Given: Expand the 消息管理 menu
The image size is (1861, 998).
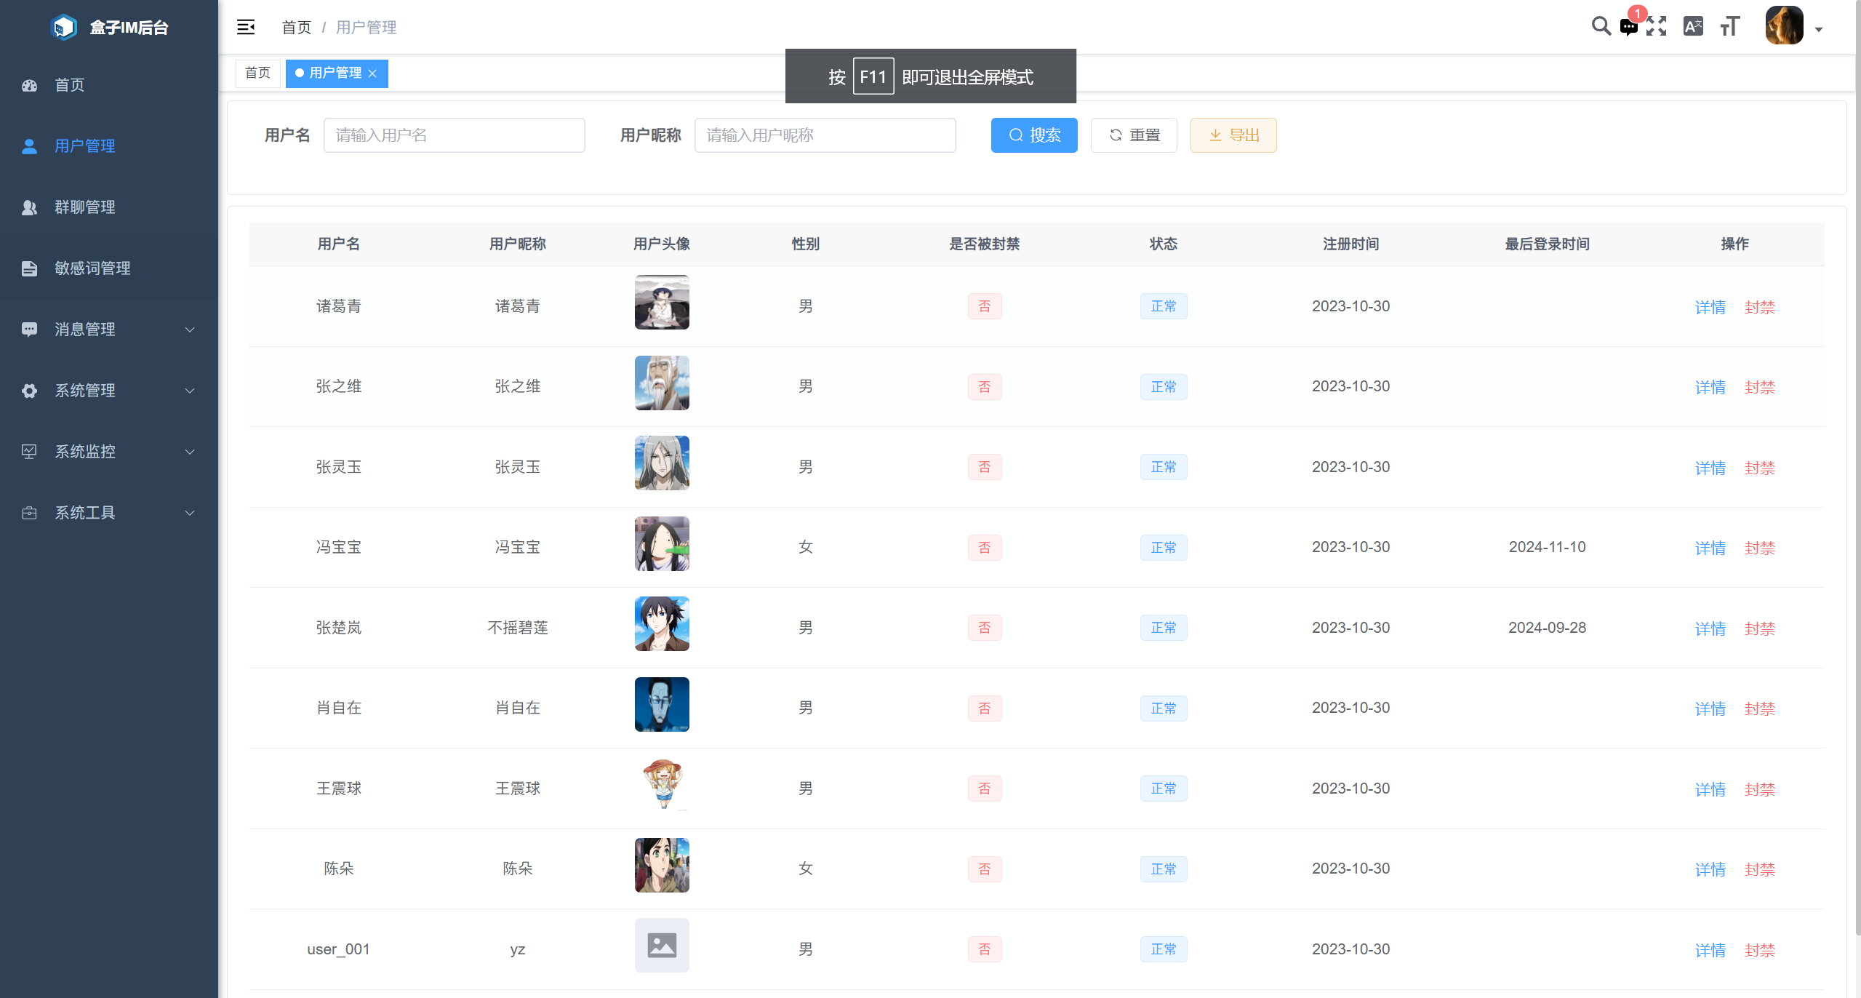Looking at the screenshot, I should point(84,330).
